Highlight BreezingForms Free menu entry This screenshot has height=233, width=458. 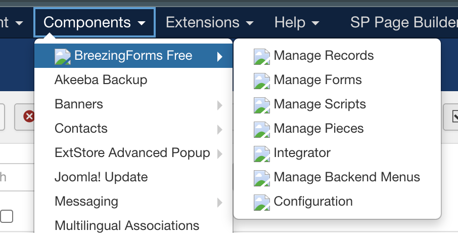[133, 56]
